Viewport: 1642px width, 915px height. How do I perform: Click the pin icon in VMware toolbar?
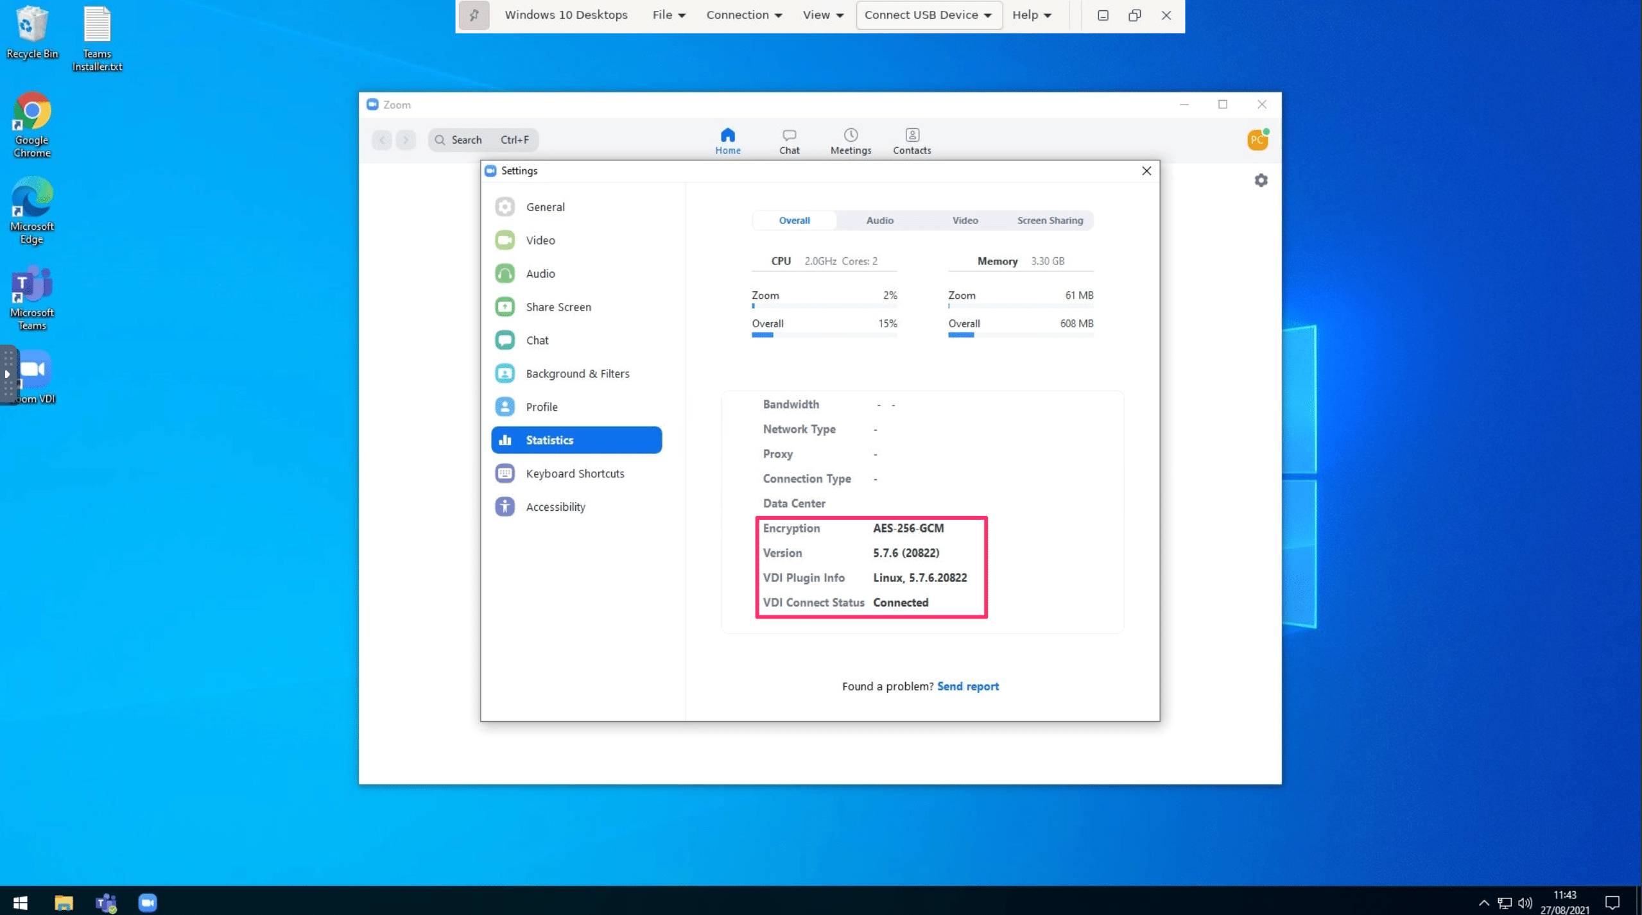pyautogui.click(x=474, y=15)
